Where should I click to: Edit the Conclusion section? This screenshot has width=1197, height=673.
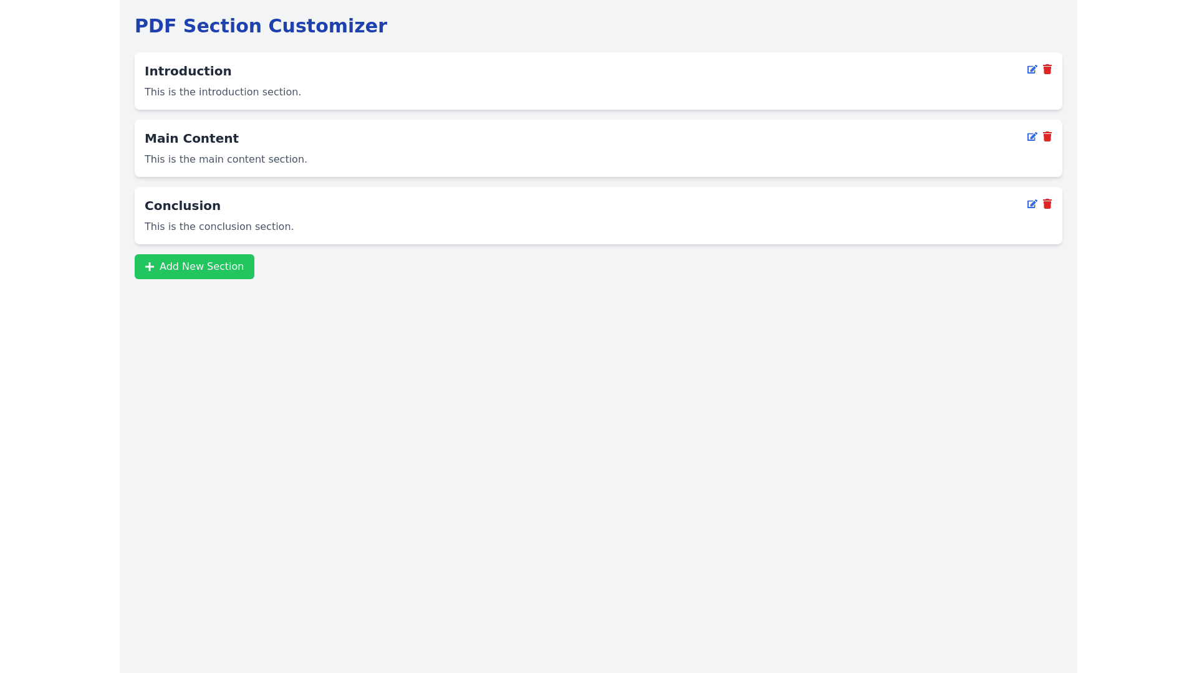(x=1032, y=204)
